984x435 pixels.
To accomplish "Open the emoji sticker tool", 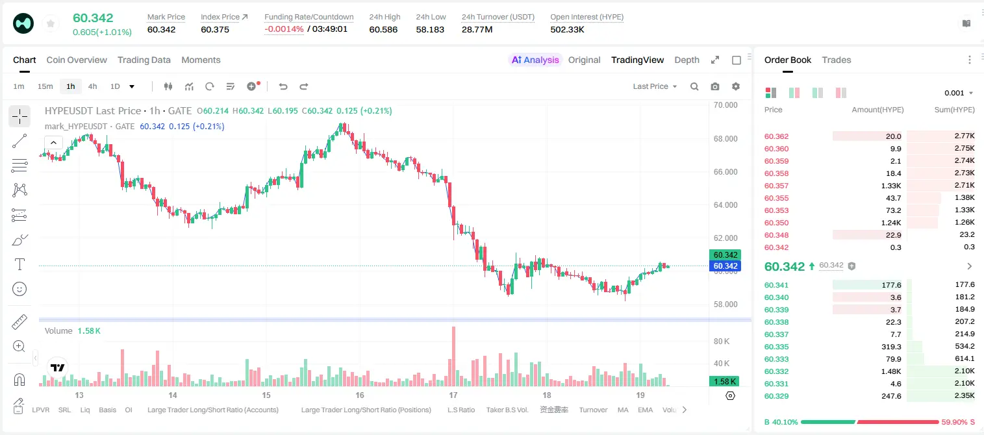I will (19, 289).
